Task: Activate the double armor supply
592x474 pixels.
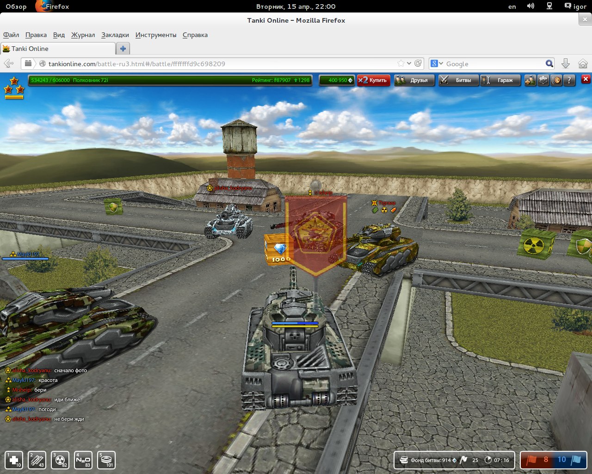Action: (x=37, y=460)
